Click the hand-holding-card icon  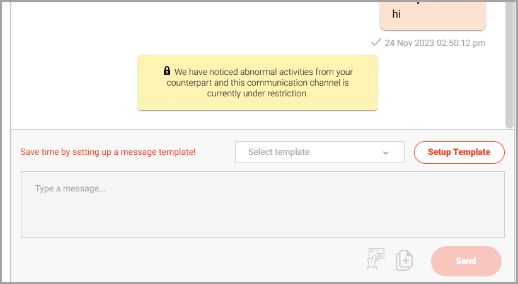pyautogui.click(x=376, y=259)
